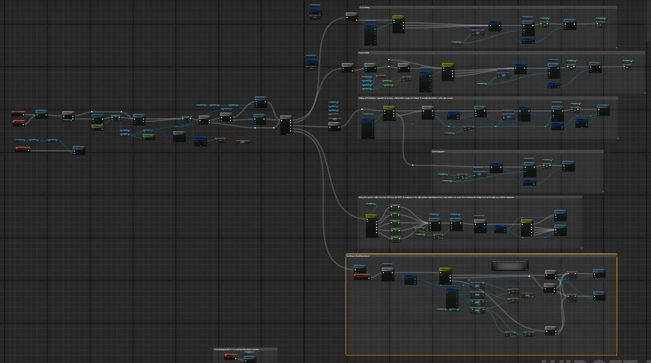651x363 pixels.
Task: Click the title bar of the topmost comment box
Action: [488, 8]
